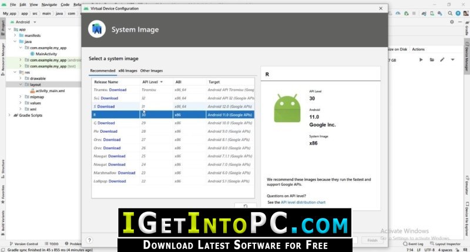The height and width of the screenshot is (252, 470).
Task: Click the debug bug icon in the toolbar
Action: pyautogui.click(x=406, y=14)
